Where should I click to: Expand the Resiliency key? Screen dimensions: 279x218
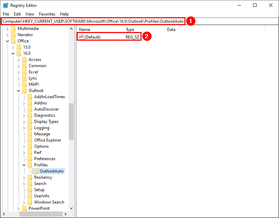point(24,177)
